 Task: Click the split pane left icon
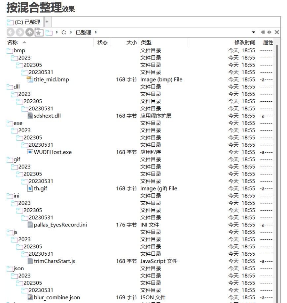263,32
